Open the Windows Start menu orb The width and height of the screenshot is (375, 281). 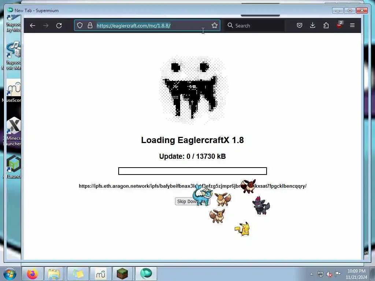tap(10, 274)
